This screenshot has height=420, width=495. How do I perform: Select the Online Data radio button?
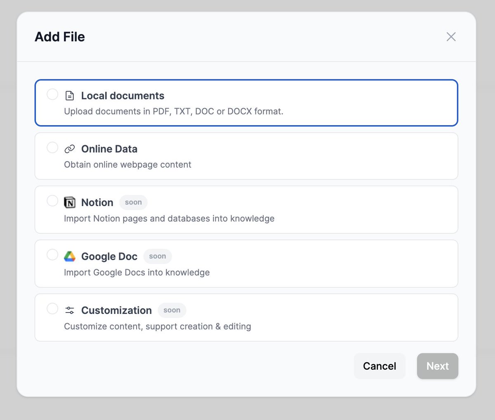[x=52, y=147]
